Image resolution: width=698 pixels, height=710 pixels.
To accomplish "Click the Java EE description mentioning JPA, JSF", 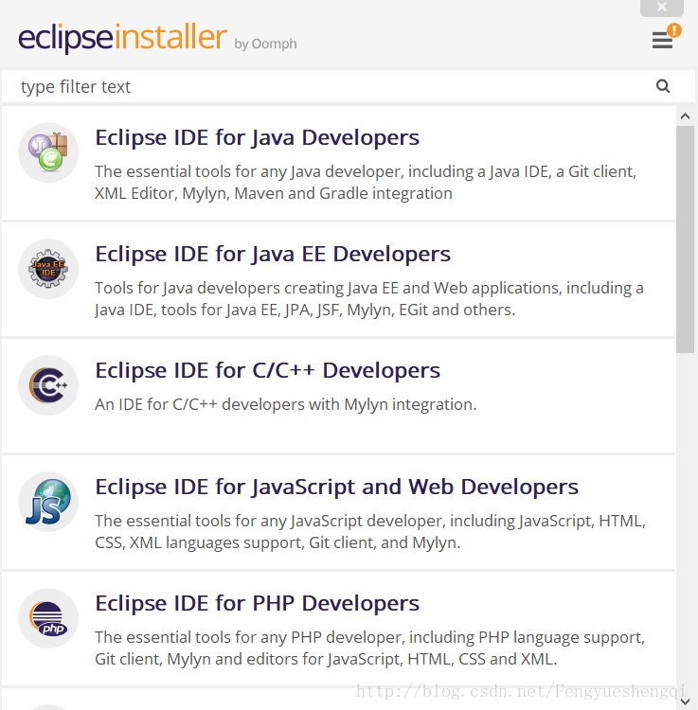I will click(369, 299).
